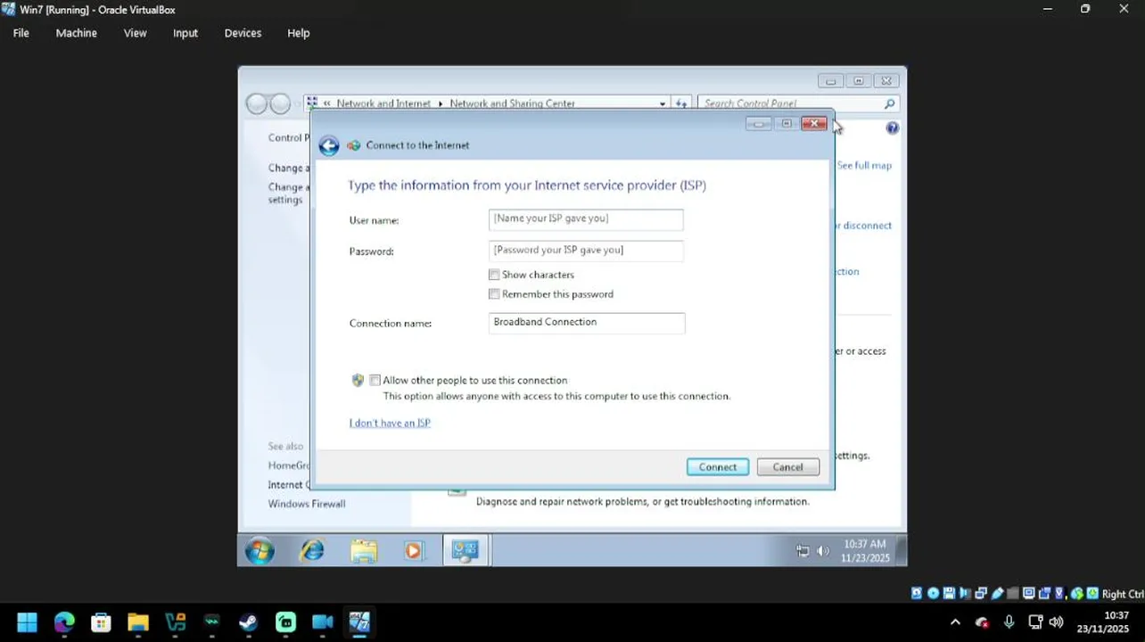Image resolution: width=1145 pixels, height=642 pixels.
Task: Open Windows Explorer folder on the Win7 taskbar
Action: click(x=363, y=551)
